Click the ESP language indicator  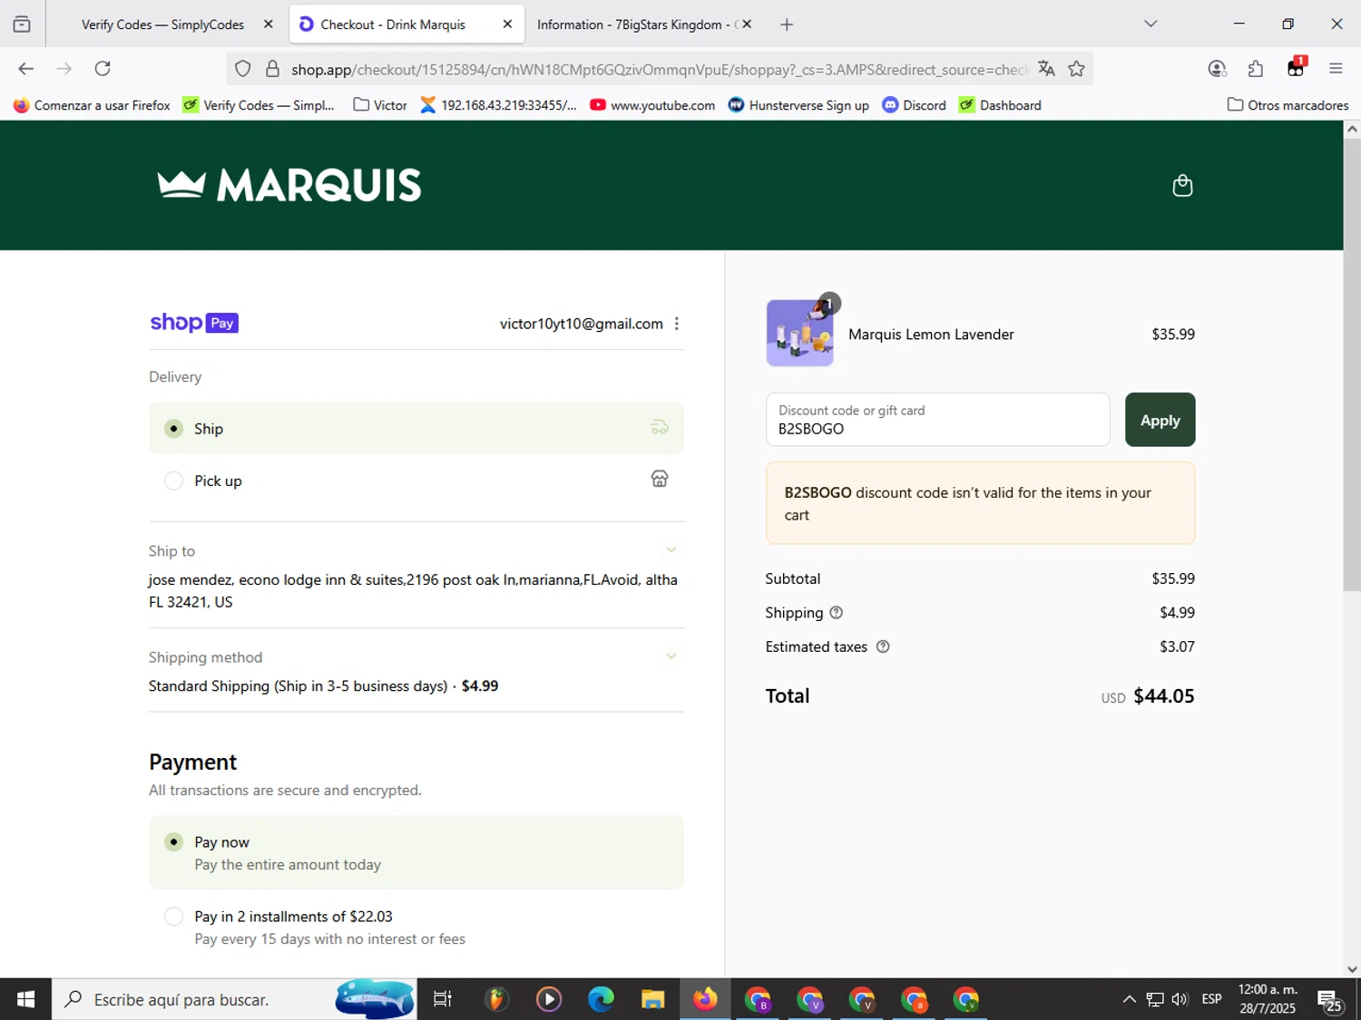[x=1211, y=999]
